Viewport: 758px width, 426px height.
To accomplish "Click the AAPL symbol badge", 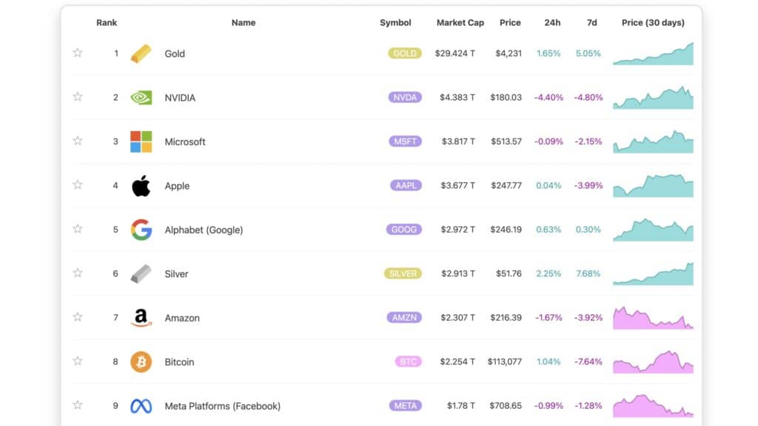I will coord(406,185).
